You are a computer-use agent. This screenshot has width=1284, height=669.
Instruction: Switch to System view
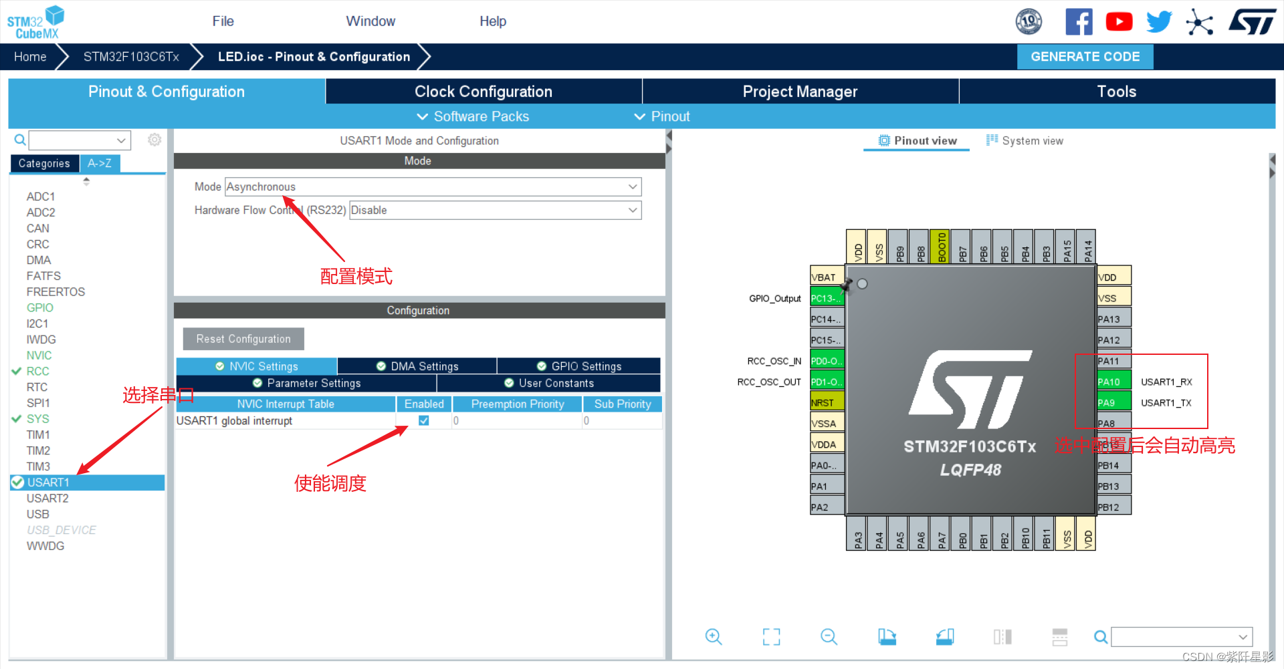(x=1025, y=140)
